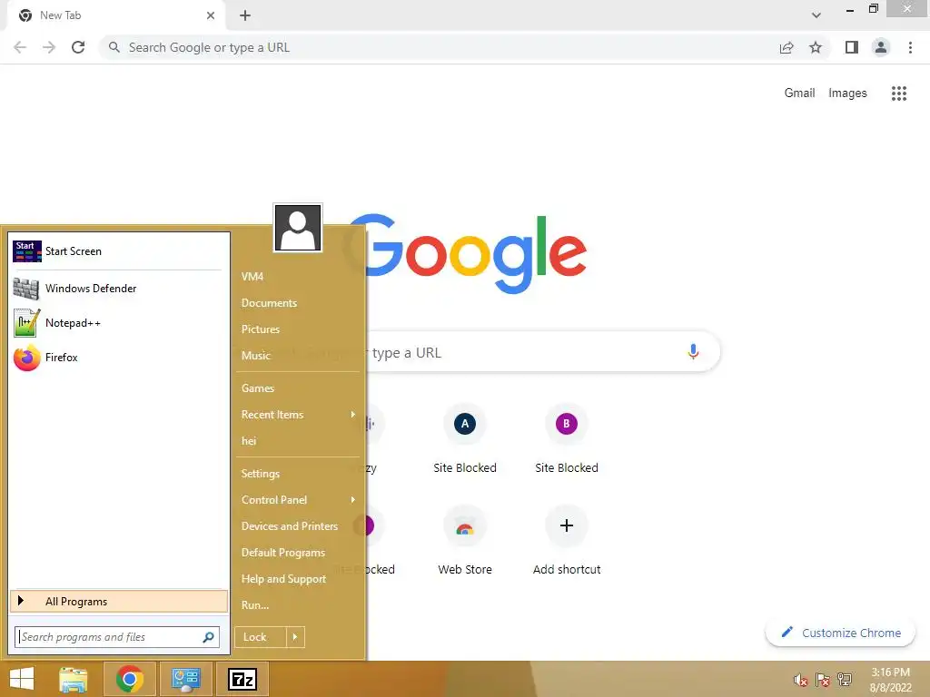Image resolution: width=930 pixels, height=697 pixels.
Task: Click Chrome's back arrow
Action: [x=20, y=47]
